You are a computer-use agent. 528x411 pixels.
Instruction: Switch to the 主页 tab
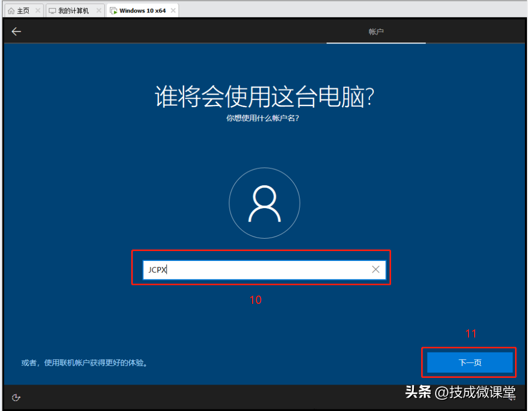(x=24, y=11)
